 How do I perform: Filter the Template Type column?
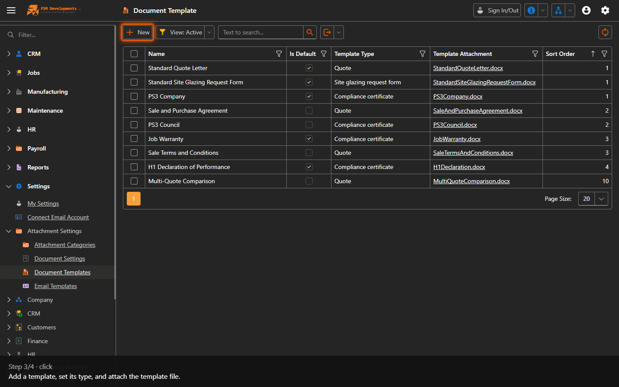click(x=423, y=54)
